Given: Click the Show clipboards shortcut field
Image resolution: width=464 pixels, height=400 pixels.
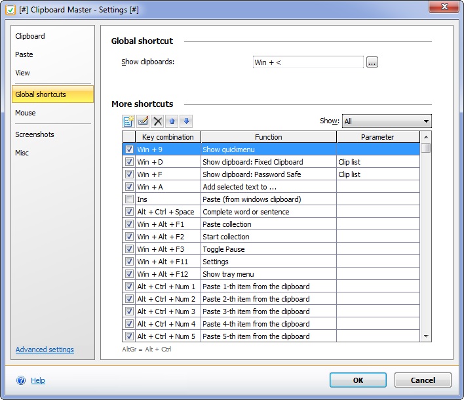Looking at the screenshot, I should (x=308, y=62).
